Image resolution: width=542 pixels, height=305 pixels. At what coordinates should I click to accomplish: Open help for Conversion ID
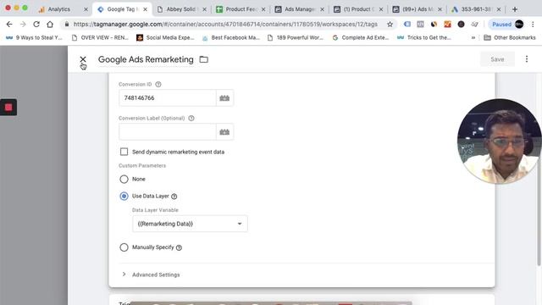coord(158,85)
